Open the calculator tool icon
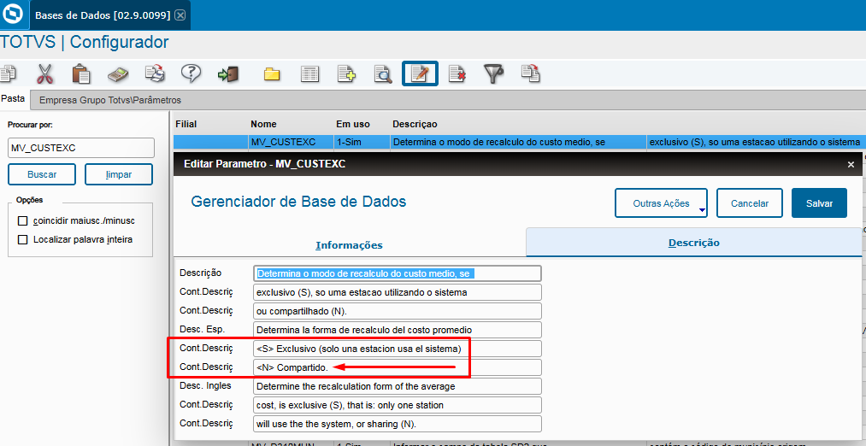 click(118, 74)
